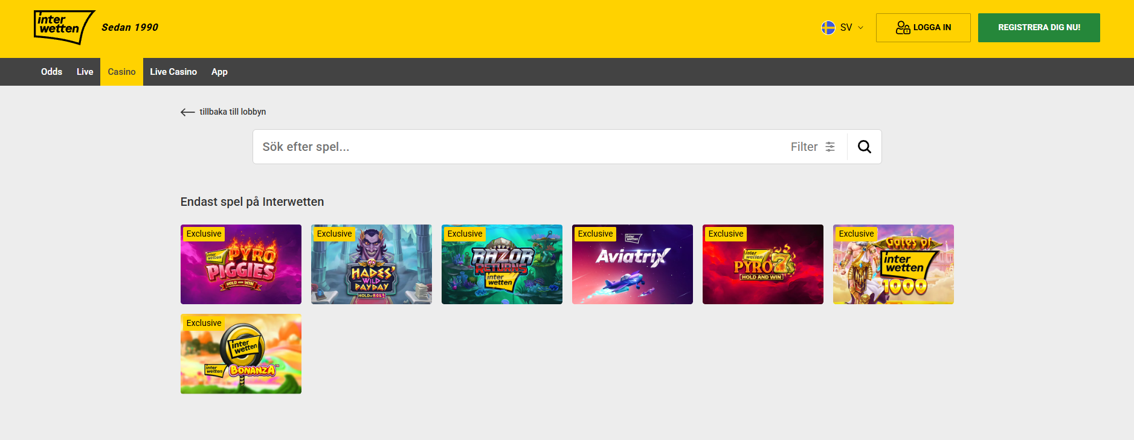
Task: Launch the Pyro 7s Hold and Win game
Action: point(763,264)
